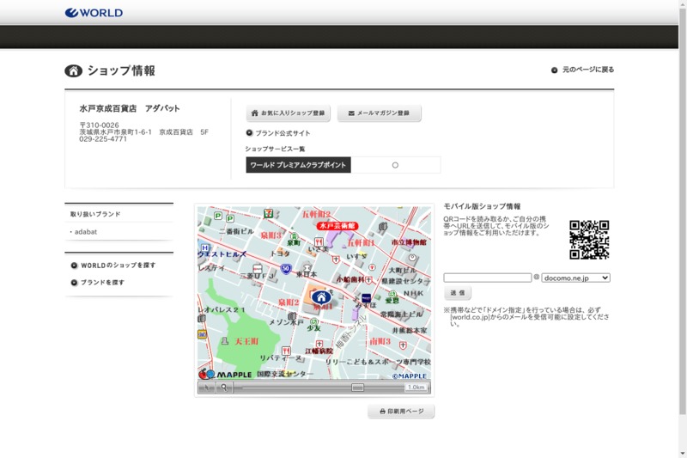
Task: Open the print page (印刷用ページ)
Action: tap(401, 412)
